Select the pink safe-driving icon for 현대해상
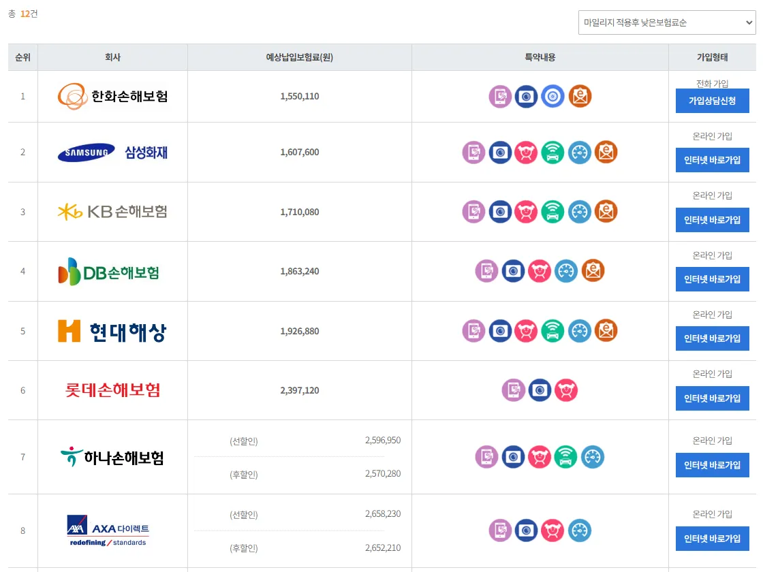Viewport: 763px width, 572px height. (x=526, y=332)
